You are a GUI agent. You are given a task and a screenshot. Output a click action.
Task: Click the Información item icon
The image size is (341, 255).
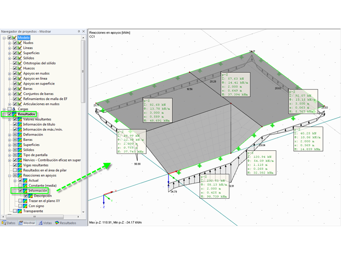click(25, 191)
